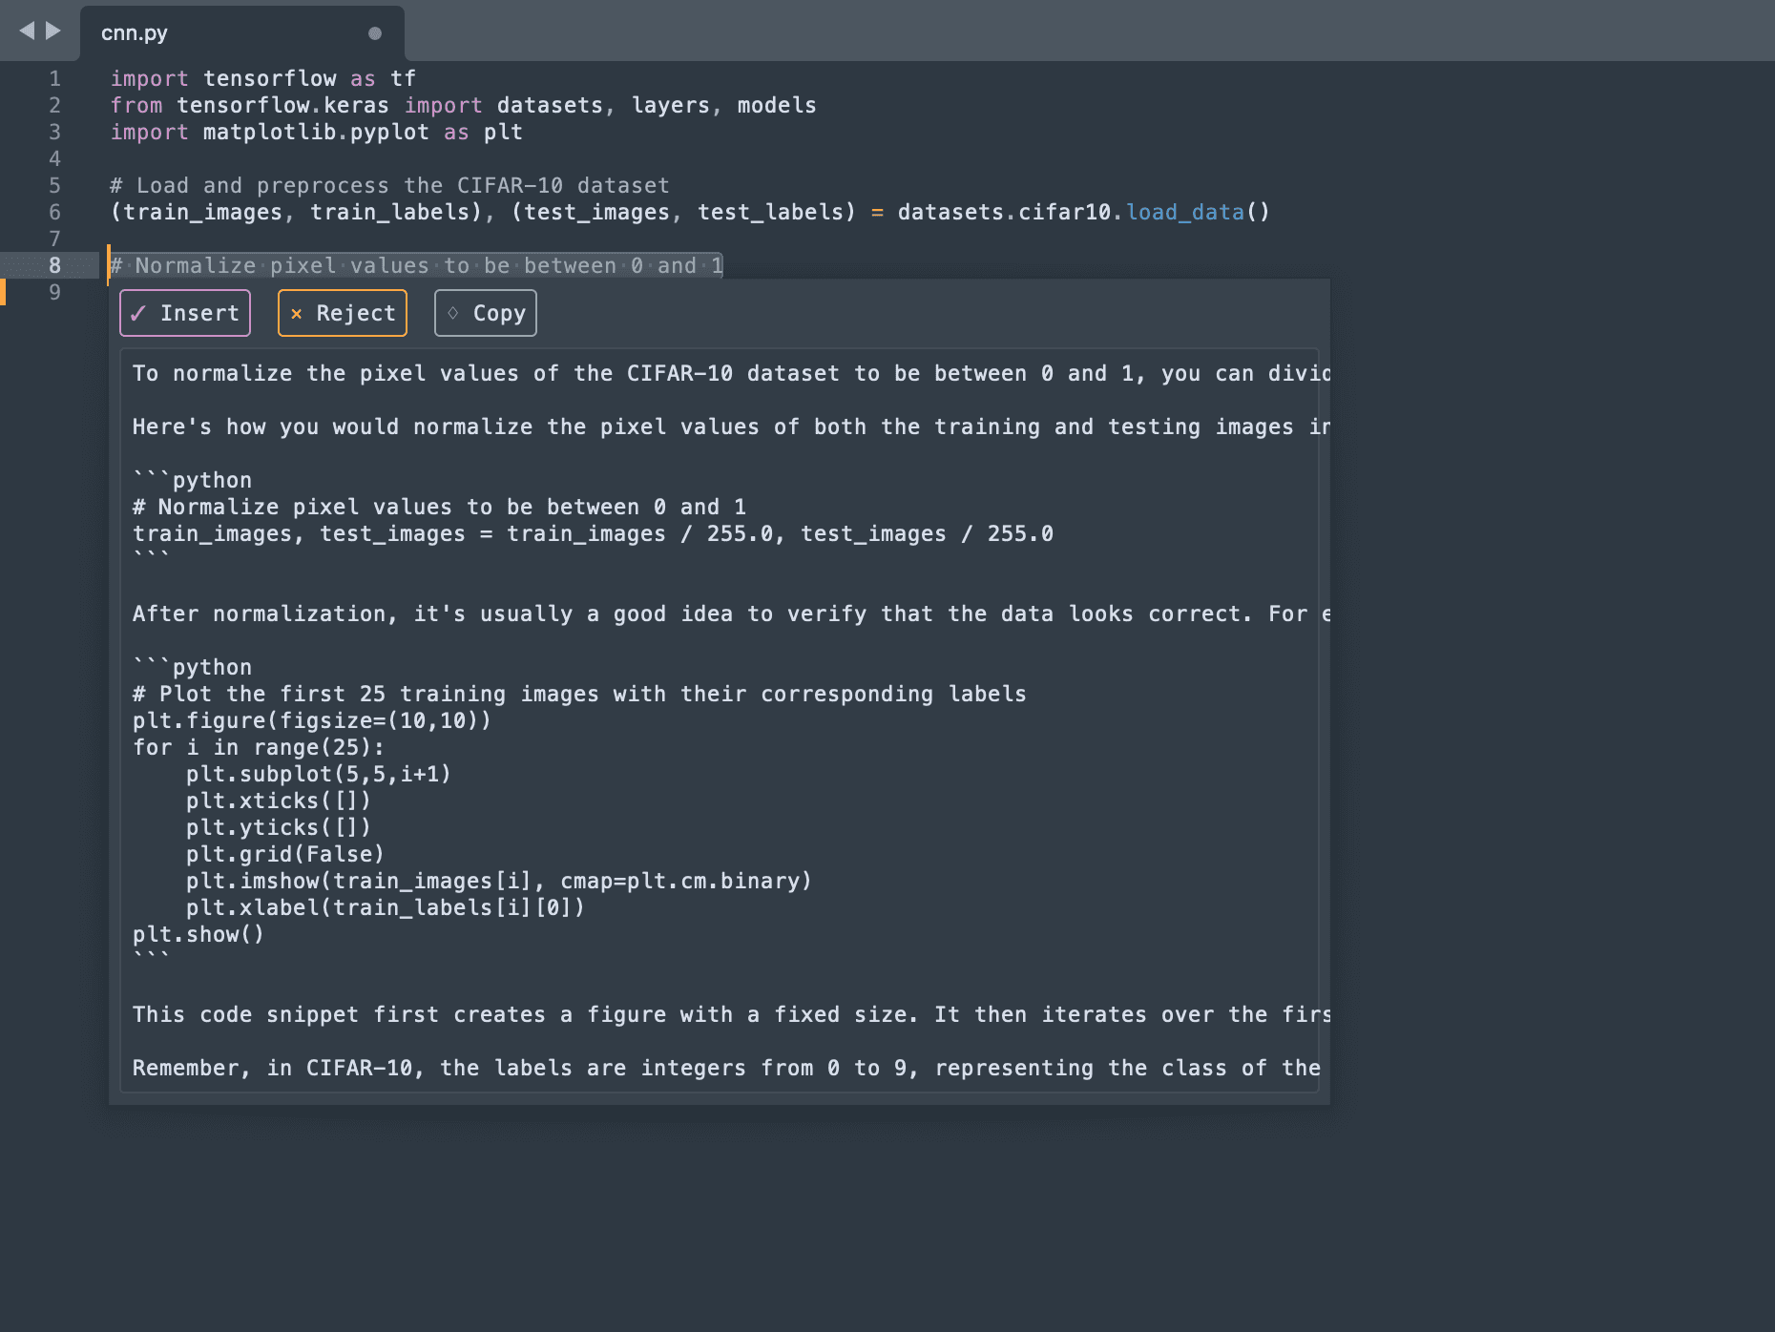Screen dimensions: 1775x1332
Task: Click line number 9 in gutter
Action: pyautogui.click(x=54, y=292)
